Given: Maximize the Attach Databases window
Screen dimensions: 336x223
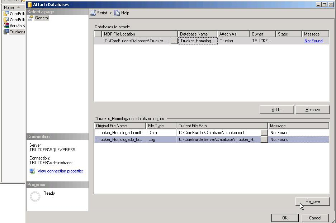Looking at the screenshot, I should tap(325, 5).
